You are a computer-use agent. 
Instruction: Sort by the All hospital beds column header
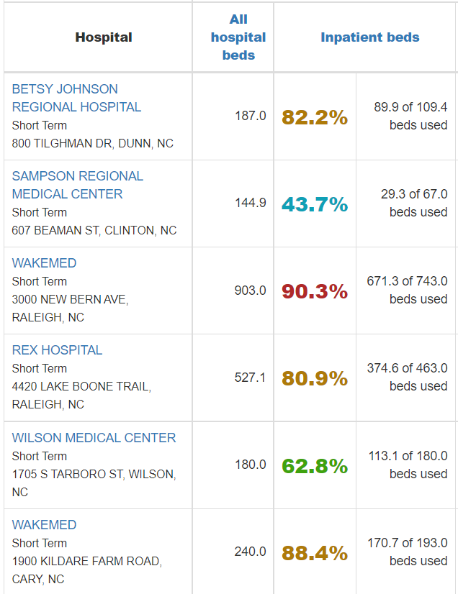tap(238, 37)
